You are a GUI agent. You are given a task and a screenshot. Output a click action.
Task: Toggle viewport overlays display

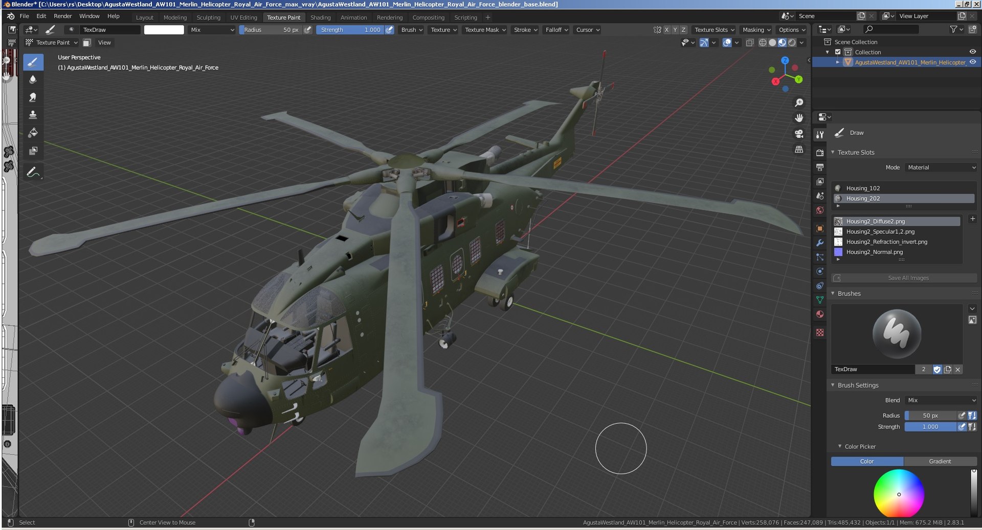coord(727,43)
